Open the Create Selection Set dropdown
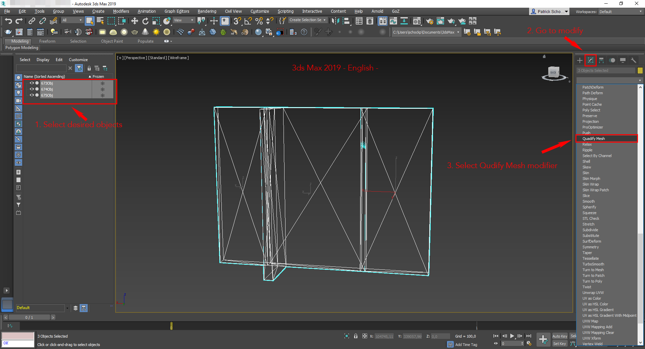Screen dimensions: 645x349 pos(307,20)
